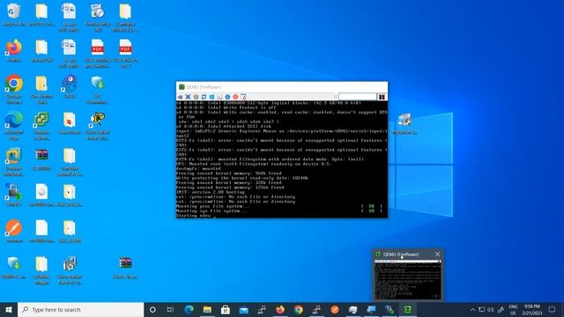Open the gear settings icon in QEMU toolbar
Screen dimensions: 564x317
point(196,97)
